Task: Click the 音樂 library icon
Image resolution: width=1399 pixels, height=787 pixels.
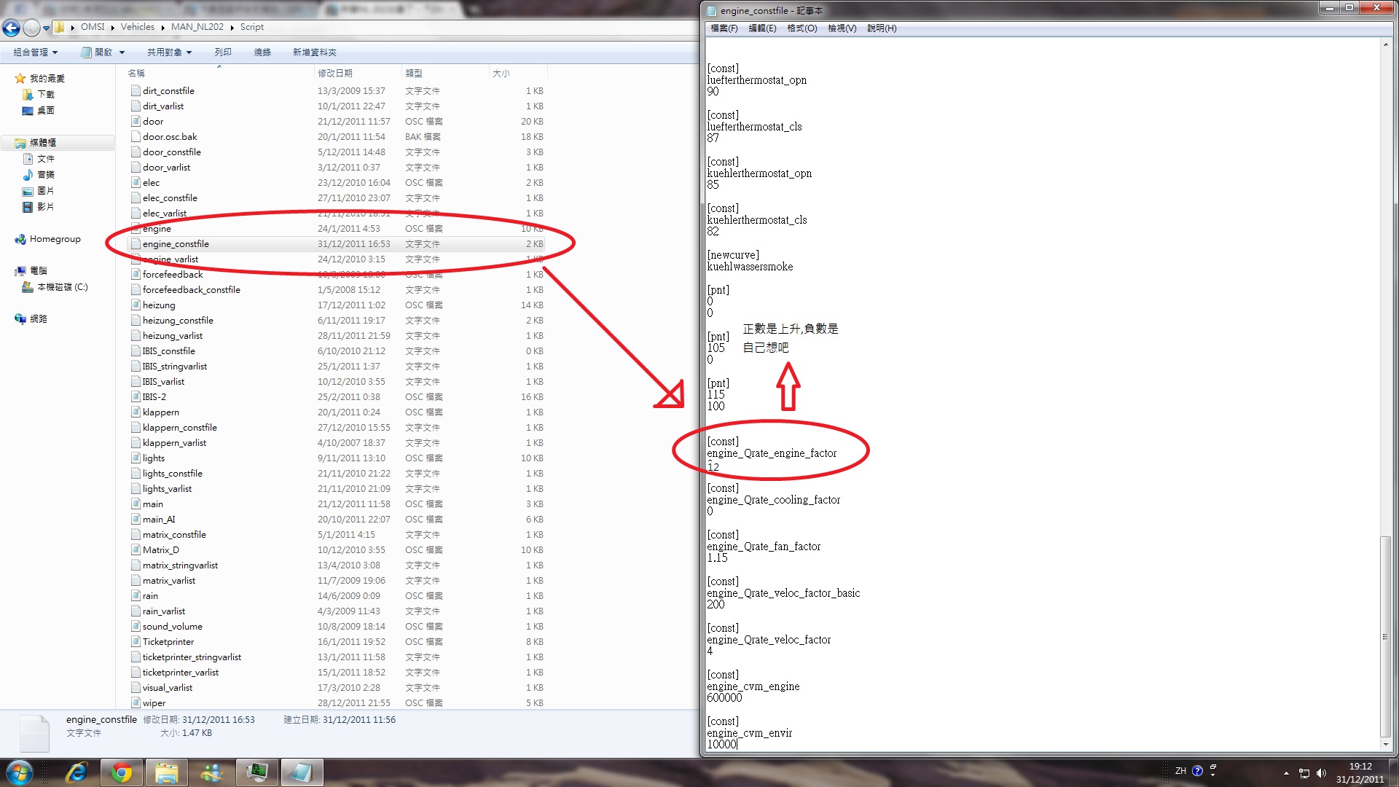Action: (28, 175)
